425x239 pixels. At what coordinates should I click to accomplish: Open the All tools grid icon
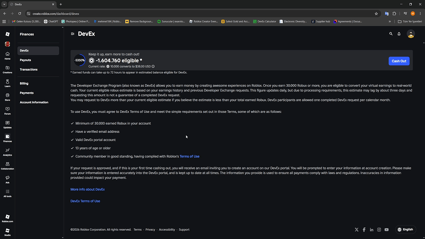click(7, 193)
